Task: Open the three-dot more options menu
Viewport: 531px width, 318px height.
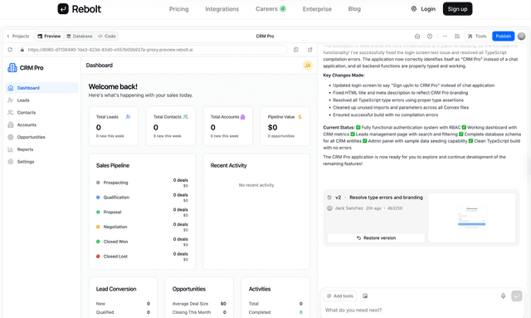Action: (x=445, y=37)
